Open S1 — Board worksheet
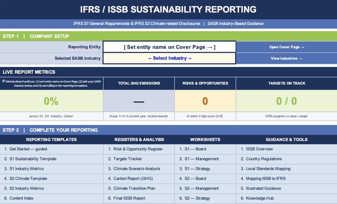 pyautogui.click(x=205, y=149)
